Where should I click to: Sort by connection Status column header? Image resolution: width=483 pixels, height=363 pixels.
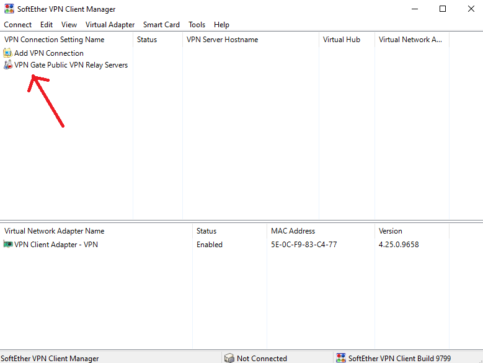157,40
